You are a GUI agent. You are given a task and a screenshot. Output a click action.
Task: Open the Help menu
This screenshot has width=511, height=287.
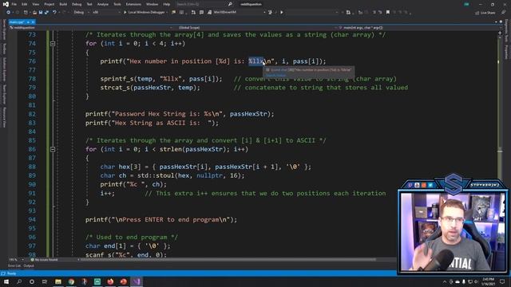[167, 4]
